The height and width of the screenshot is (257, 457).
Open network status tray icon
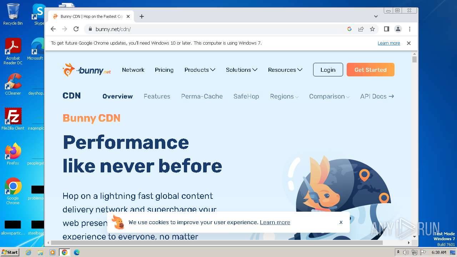414,252
